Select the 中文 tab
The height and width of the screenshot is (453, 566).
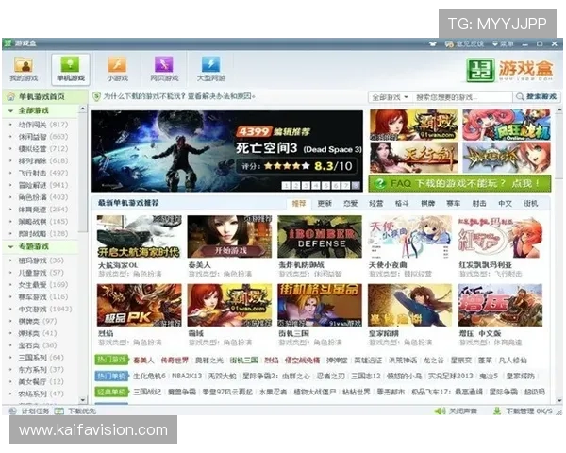click(x=505, y=204)
